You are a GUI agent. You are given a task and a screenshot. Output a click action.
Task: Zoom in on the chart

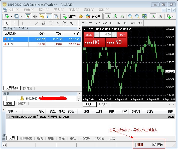click(x=130, y=16)
